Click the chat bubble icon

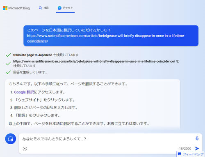59,8
